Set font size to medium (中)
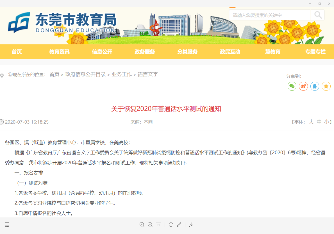 [x=319, y=122]
